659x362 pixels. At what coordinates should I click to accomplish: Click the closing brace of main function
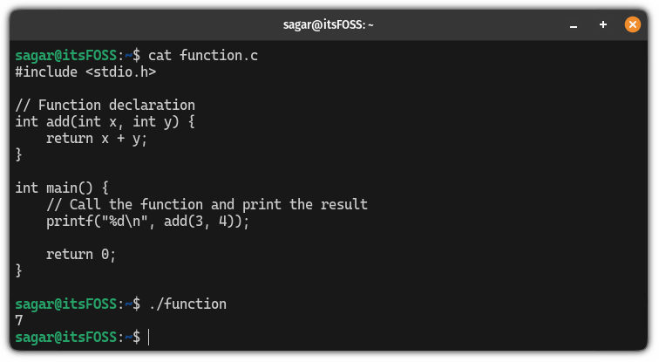(x=19, y=270)
